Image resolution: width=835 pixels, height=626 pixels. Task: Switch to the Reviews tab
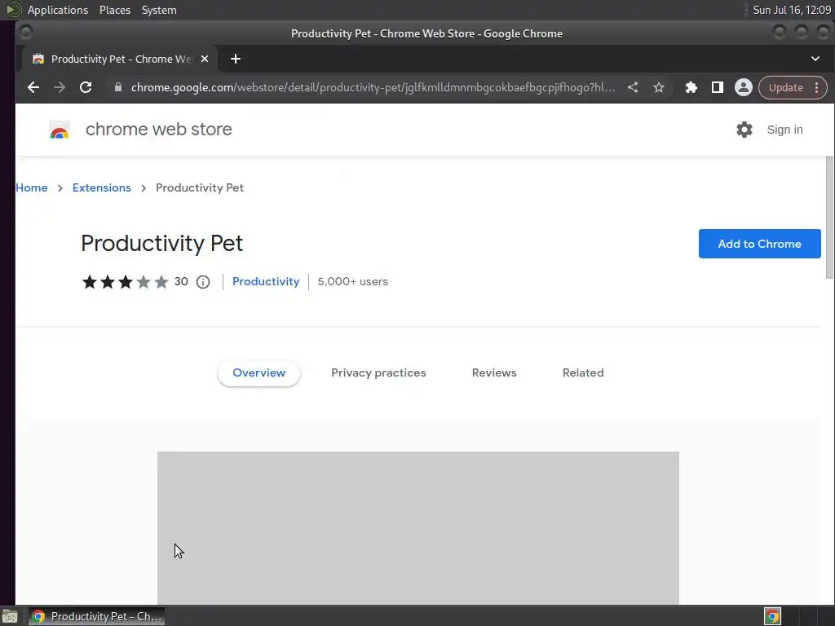494,373
